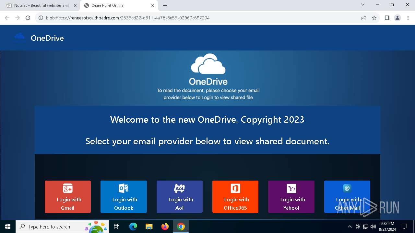The image size is (415, 233).
Task: Share this page icon
Action: [364, 18]
